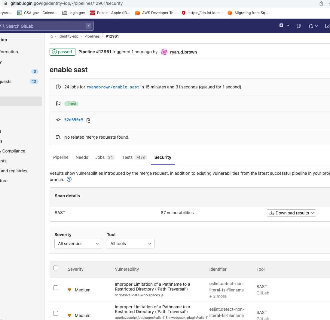The height and width of the screenshot is (320, 330).
Task: Click the sidebar issues count badge 0
Action: [35, 71]
